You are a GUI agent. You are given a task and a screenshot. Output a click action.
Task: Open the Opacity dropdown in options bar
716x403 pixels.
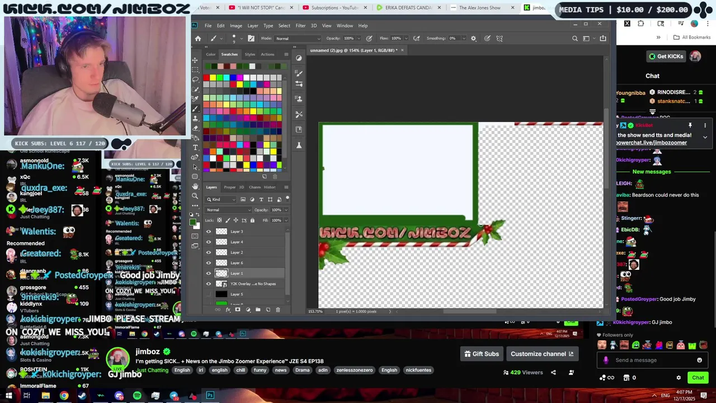tap(359, 39)
